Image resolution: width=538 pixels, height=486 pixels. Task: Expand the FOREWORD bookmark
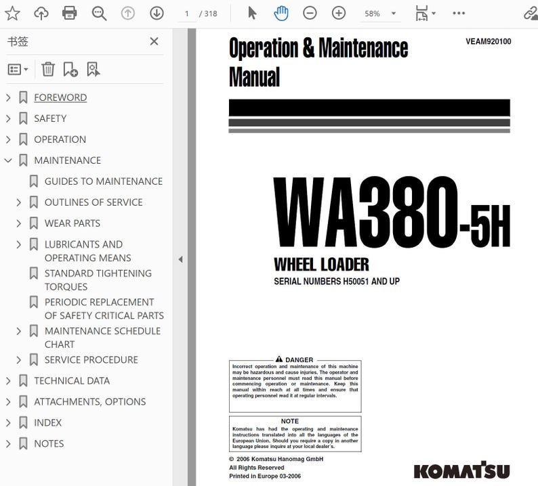[x=8, y=97]
